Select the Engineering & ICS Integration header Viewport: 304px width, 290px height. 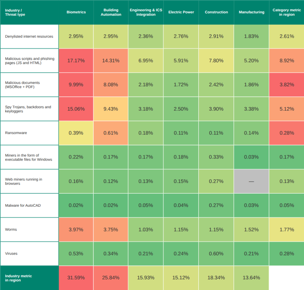[x=146, y=12]
